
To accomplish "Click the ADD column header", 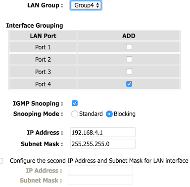I will pos(129,36).
